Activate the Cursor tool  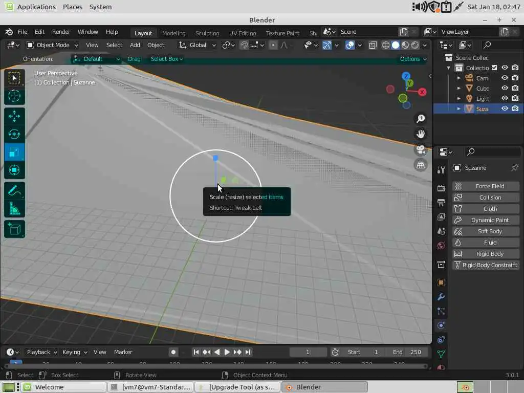[x=14, y=96]
